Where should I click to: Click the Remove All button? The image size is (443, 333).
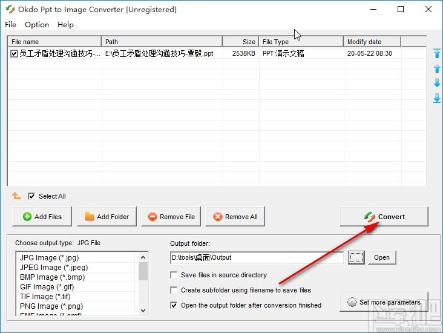point(235,217)
